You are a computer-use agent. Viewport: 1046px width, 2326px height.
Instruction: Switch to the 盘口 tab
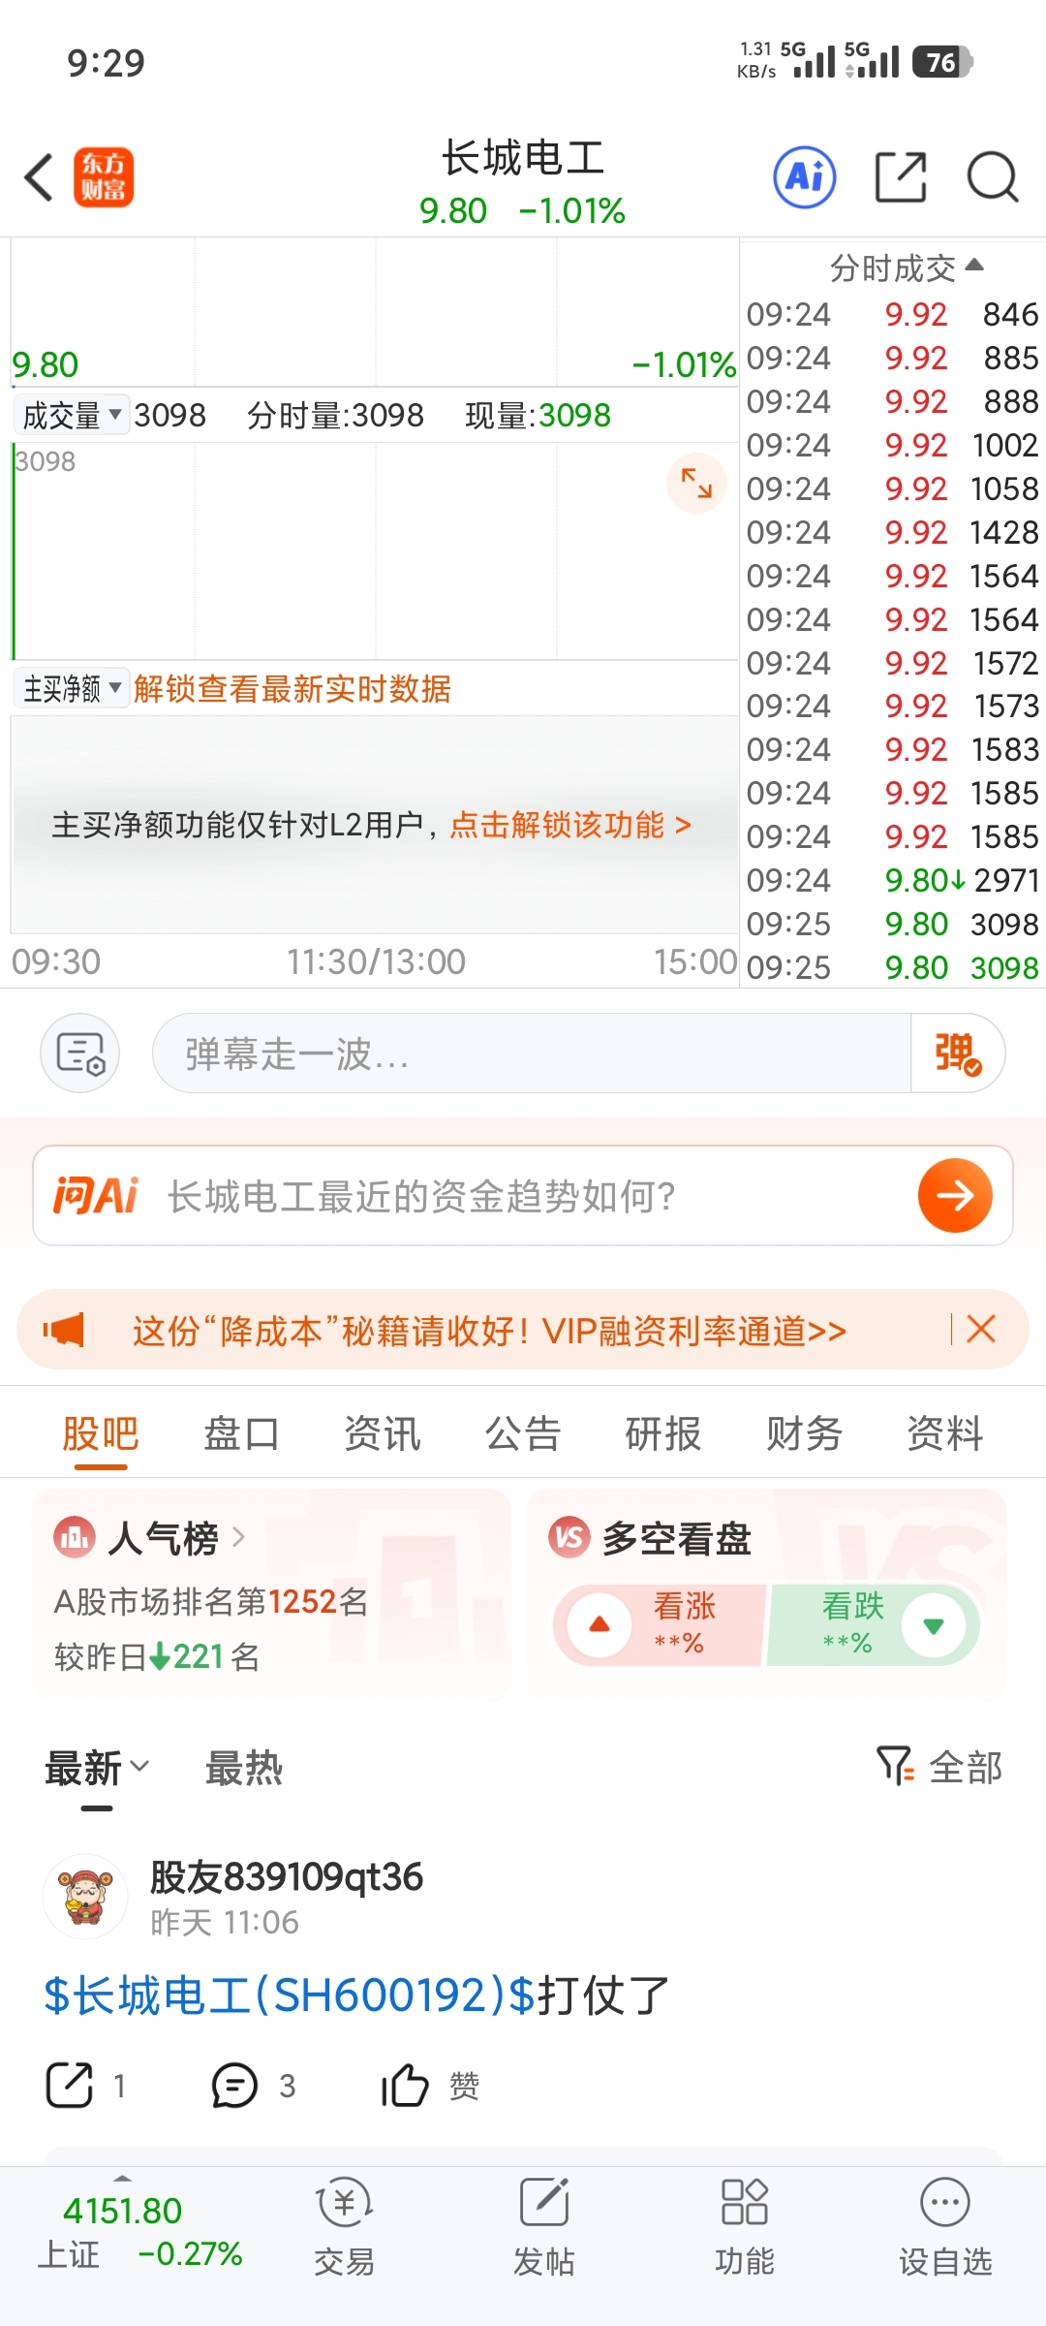tap(241, 1433)
